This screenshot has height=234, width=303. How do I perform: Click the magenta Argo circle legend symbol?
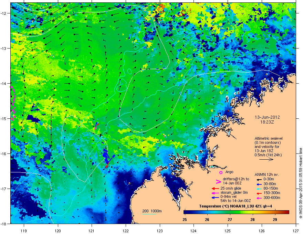[221, 172]
